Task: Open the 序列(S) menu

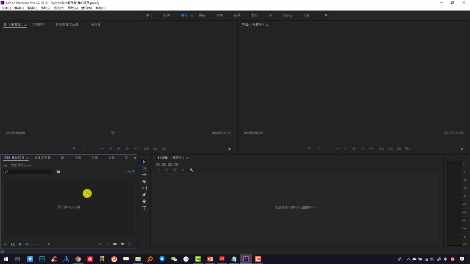Action: pyautogui.click(x=45, y=8)
